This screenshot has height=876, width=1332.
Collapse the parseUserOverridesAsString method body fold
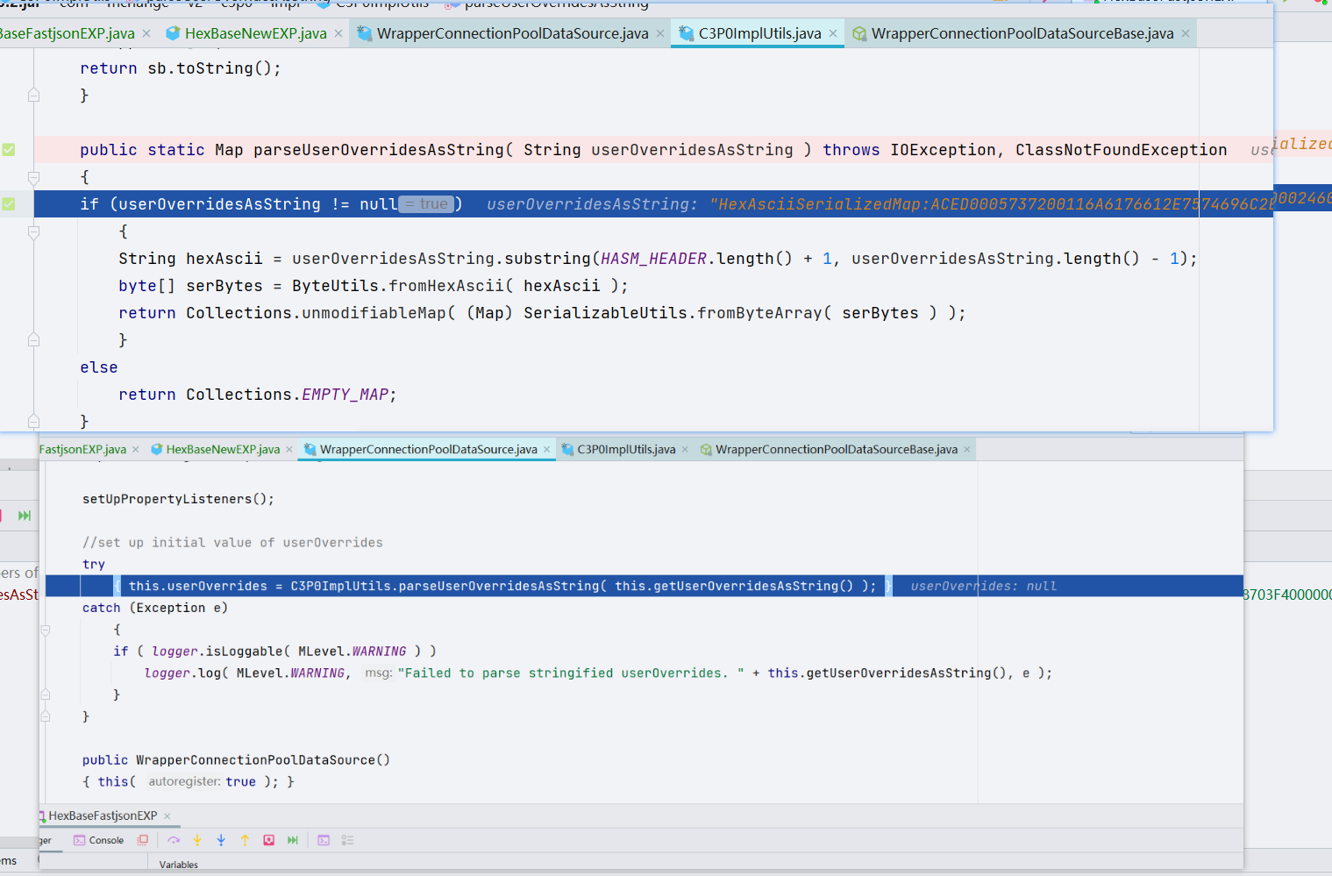[x=33, y=178]
